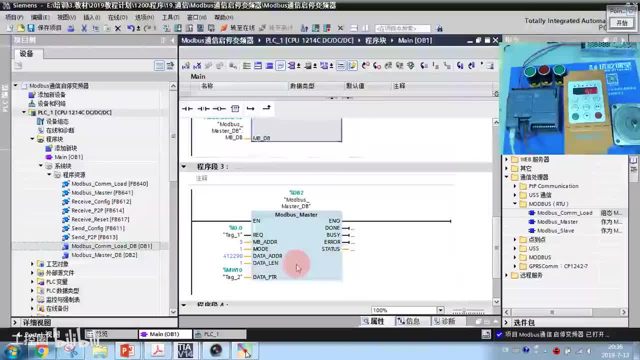Switch to the 设备 tab
This screenshot has width=640, height=360.
[x=26, y=53]
